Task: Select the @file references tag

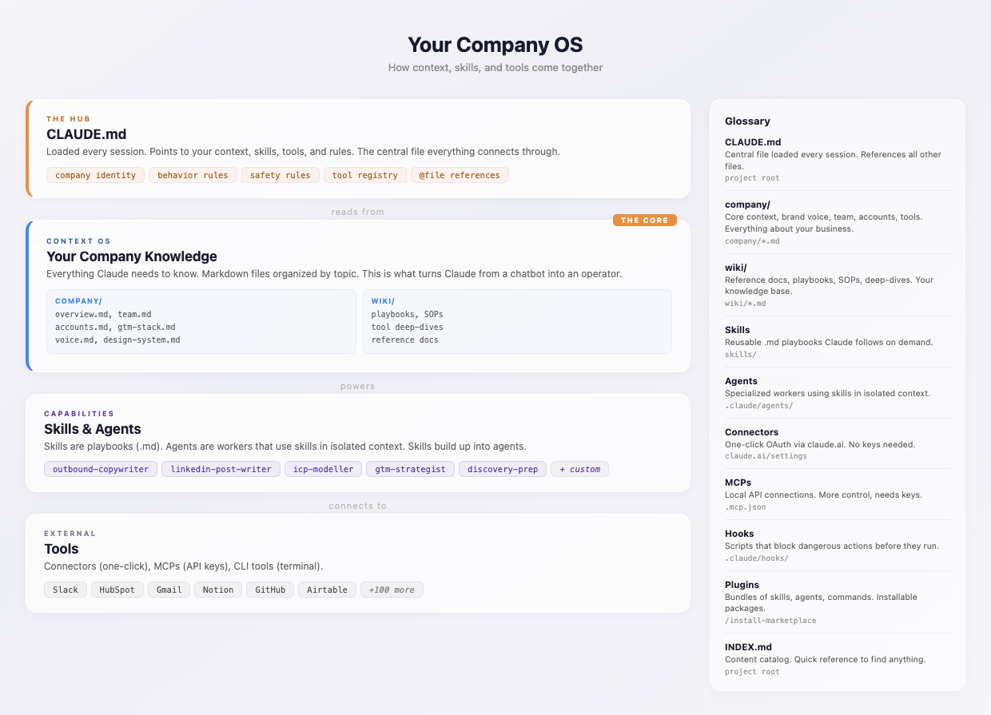Action: tap(460, 175)
